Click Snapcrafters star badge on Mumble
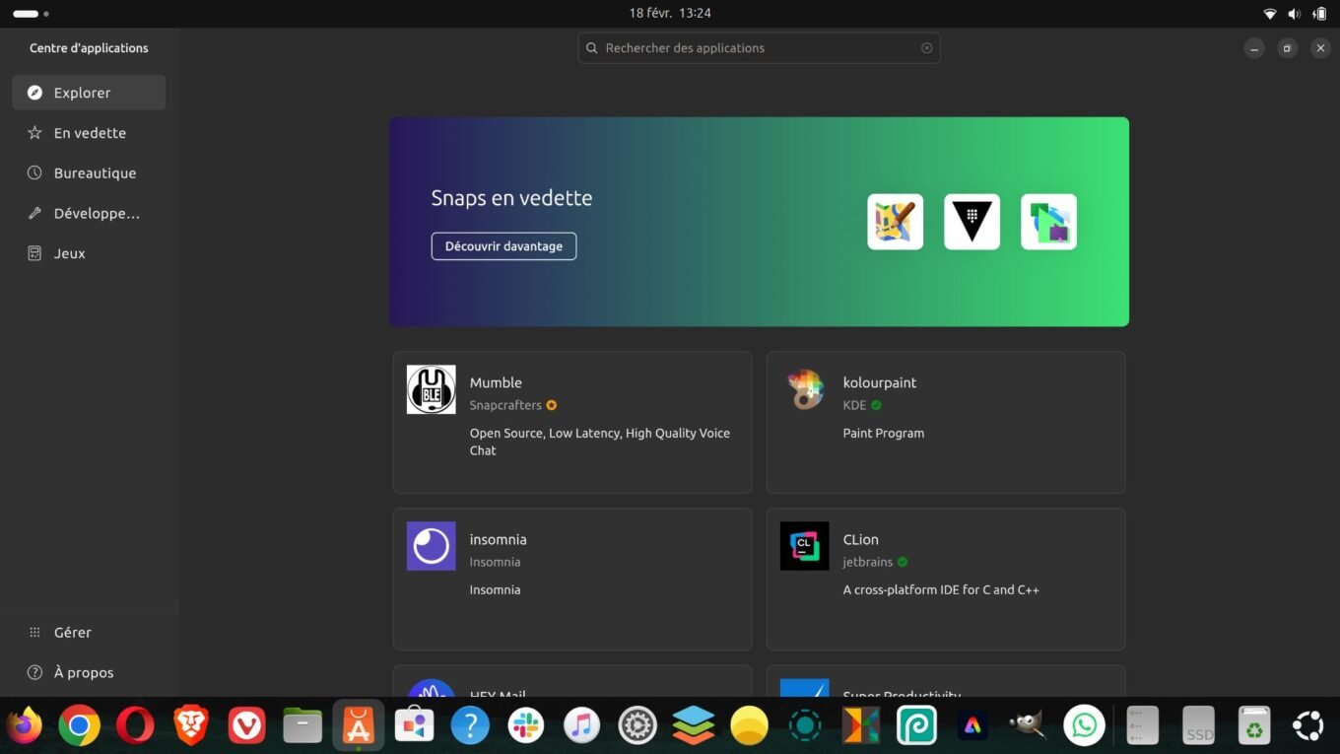 click(x=552, y=405)
